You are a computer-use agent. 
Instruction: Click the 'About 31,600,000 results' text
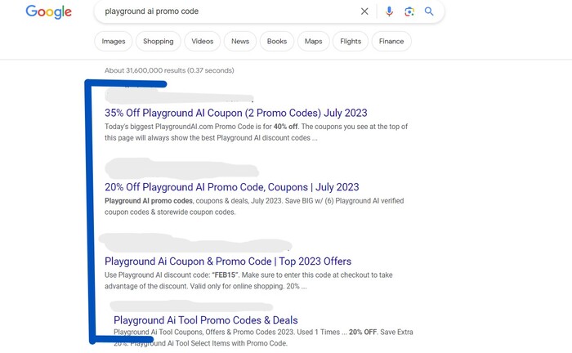(169, 70)
